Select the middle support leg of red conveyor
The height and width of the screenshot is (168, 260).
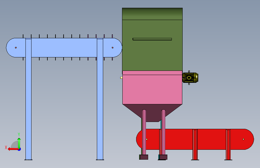(x=195, y=145)
